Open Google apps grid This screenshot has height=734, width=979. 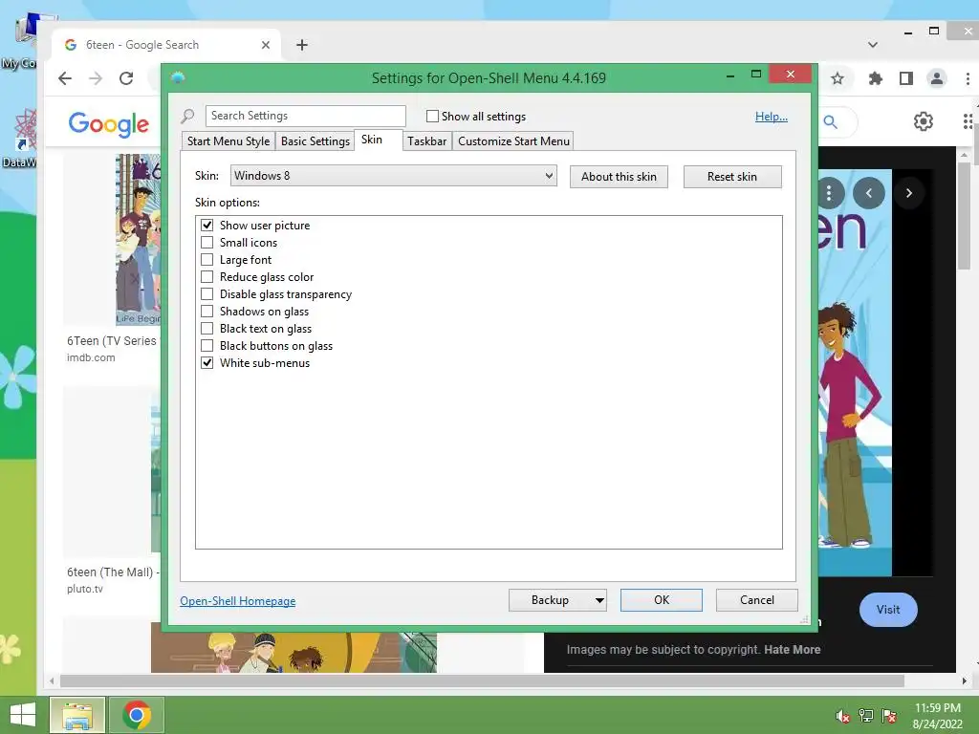coord(968,121)
